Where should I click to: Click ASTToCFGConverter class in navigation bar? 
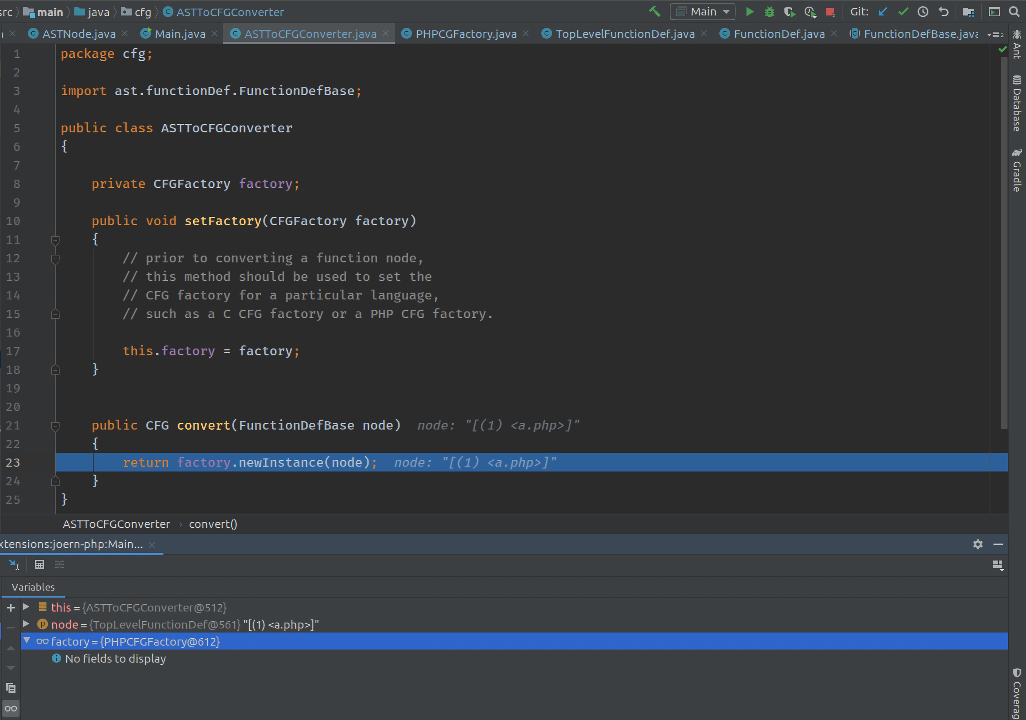pos(223,12)
